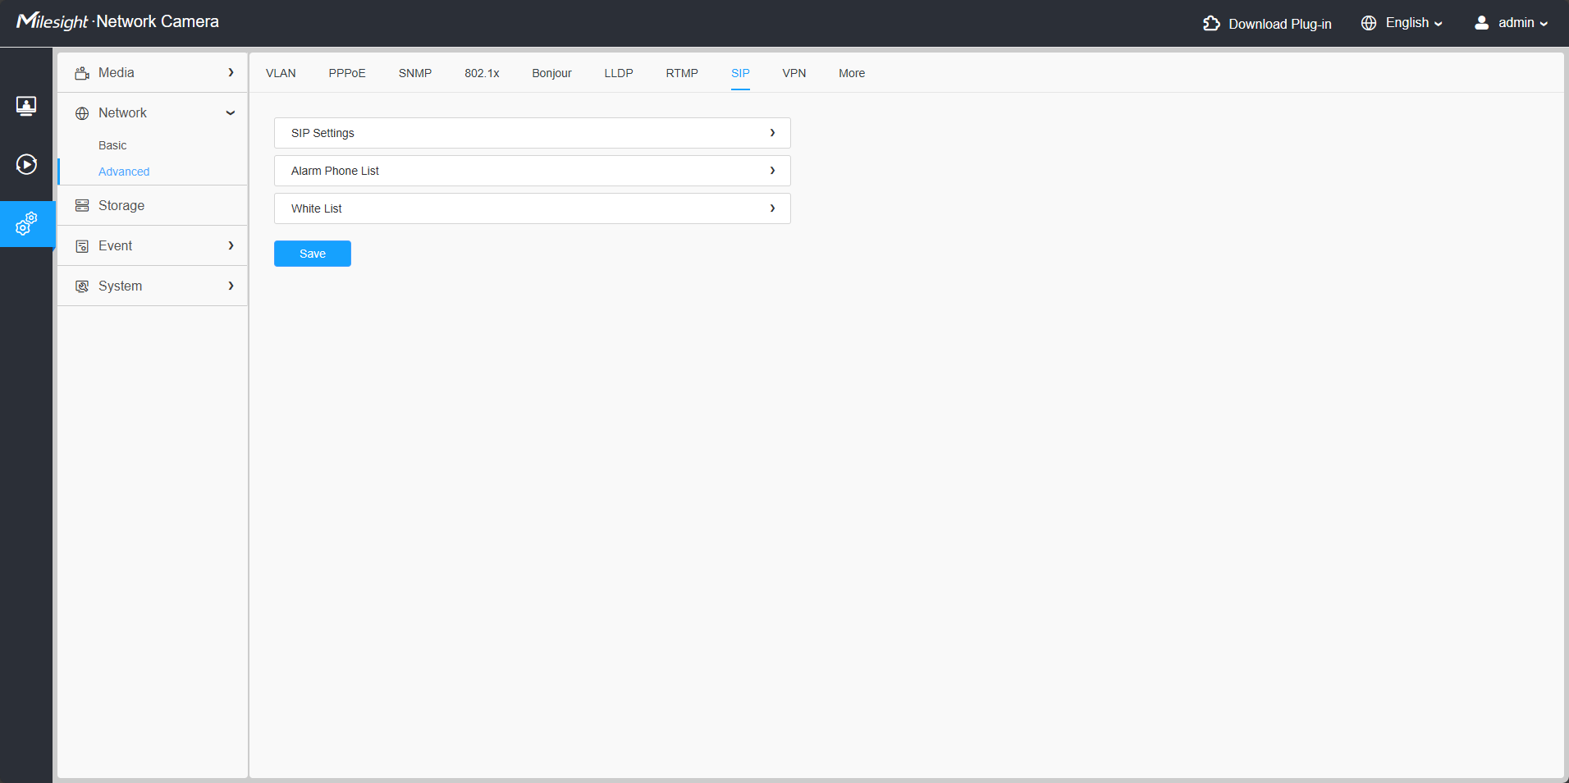Open the admin account dropdown

coord(1523,23)
